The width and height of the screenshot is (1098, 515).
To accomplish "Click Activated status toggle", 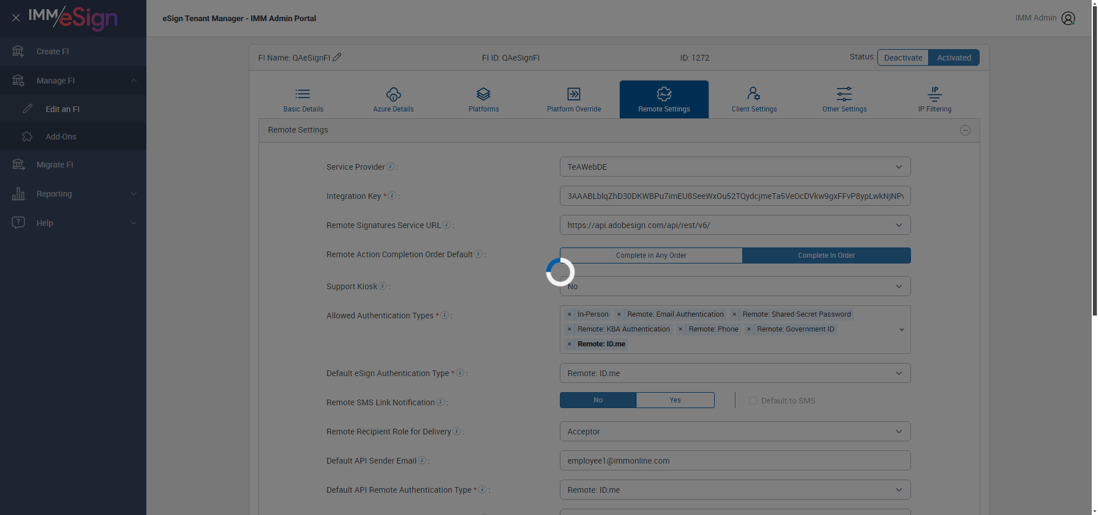I will 954,58.
